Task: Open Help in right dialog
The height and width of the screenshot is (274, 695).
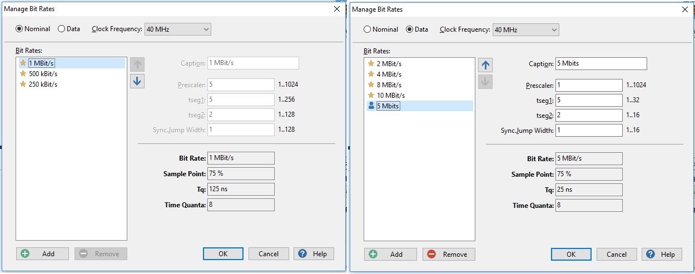Action: click(662, 254)
